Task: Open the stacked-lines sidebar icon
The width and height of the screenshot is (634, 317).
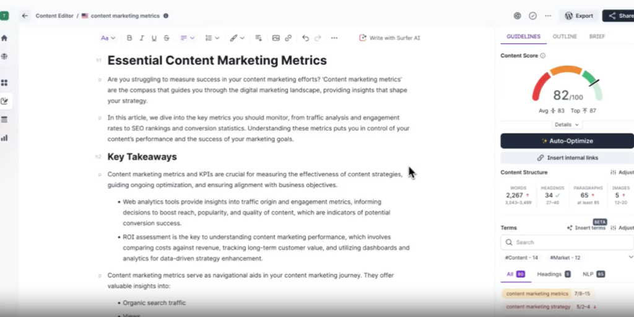Action: (4, 119)
